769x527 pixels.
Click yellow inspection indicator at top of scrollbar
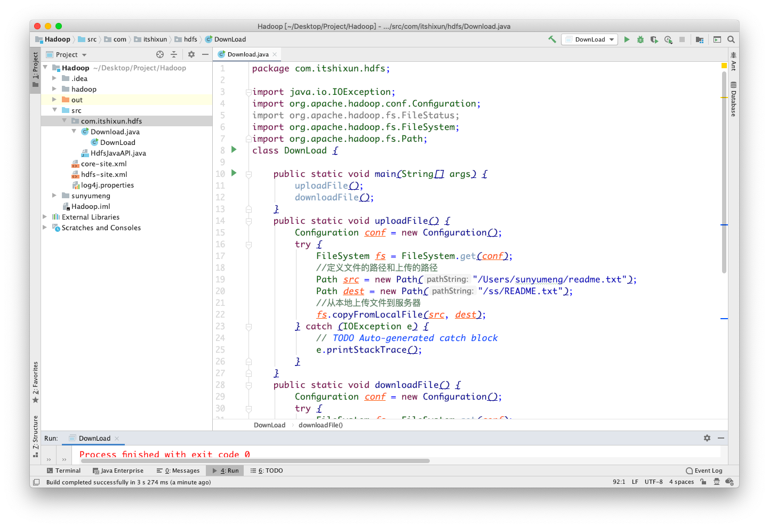click(724, 66)
